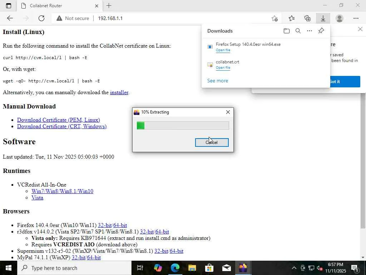This screenshot has height=275, width=366.
Task: Download Certificate (CRT, Windows) link
Action: click(x=62, y=126)
